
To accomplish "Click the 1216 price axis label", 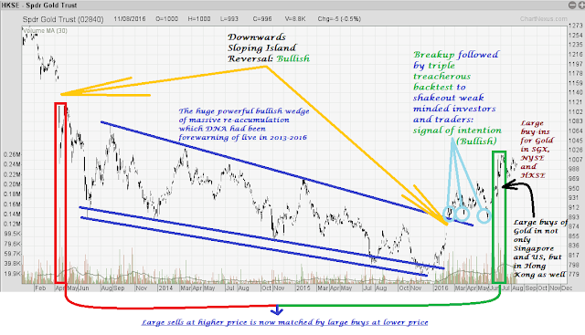I will click(576, 55).
